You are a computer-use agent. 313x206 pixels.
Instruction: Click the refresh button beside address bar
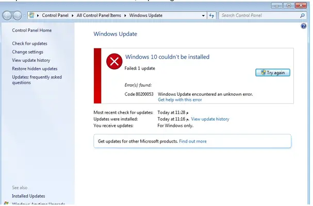click(211, 15)
